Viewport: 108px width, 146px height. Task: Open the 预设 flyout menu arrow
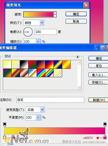coord(77,57)
